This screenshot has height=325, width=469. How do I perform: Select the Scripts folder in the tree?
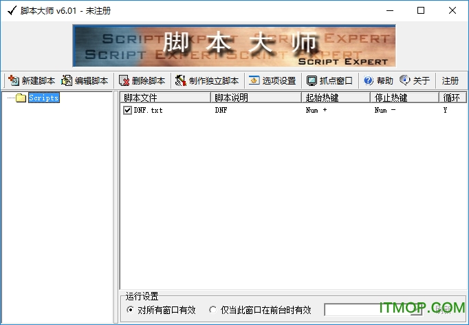click(44, 98)
